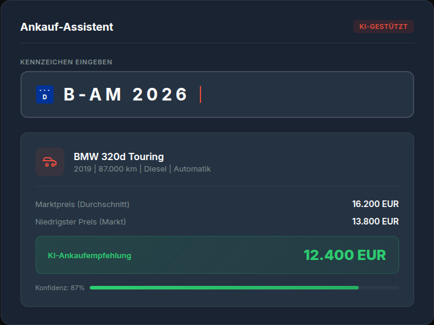Image resolution: width=434 pixels, height=325 pixels.
Task: Click the KI-Ankaufempfehlung label
Action: [89, 255]
